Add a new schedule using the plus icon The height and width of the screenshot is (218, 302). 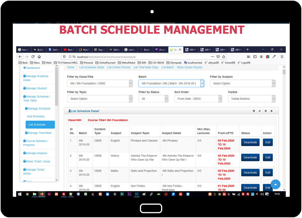[x=271, y=111]
